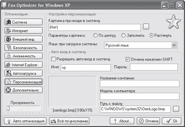Open the Интернет optimization section
The width and height of the screenshot is (185, 127).
click(23, 31)
